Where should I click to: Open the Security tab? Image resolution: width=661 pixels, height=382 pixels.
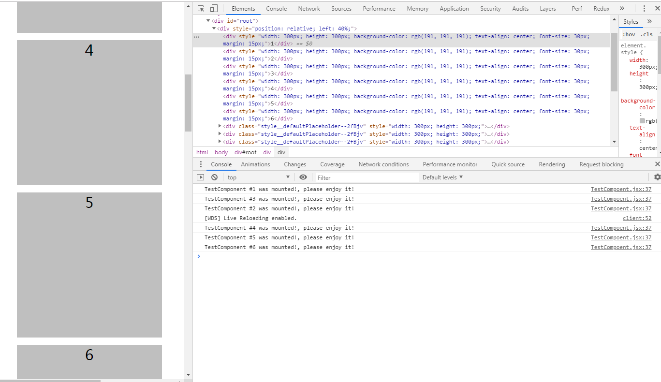(x=490, y=9)
